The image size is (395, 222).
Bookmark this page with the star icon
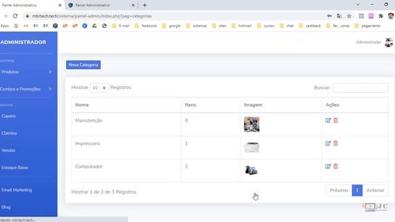(x=349, y=16)
